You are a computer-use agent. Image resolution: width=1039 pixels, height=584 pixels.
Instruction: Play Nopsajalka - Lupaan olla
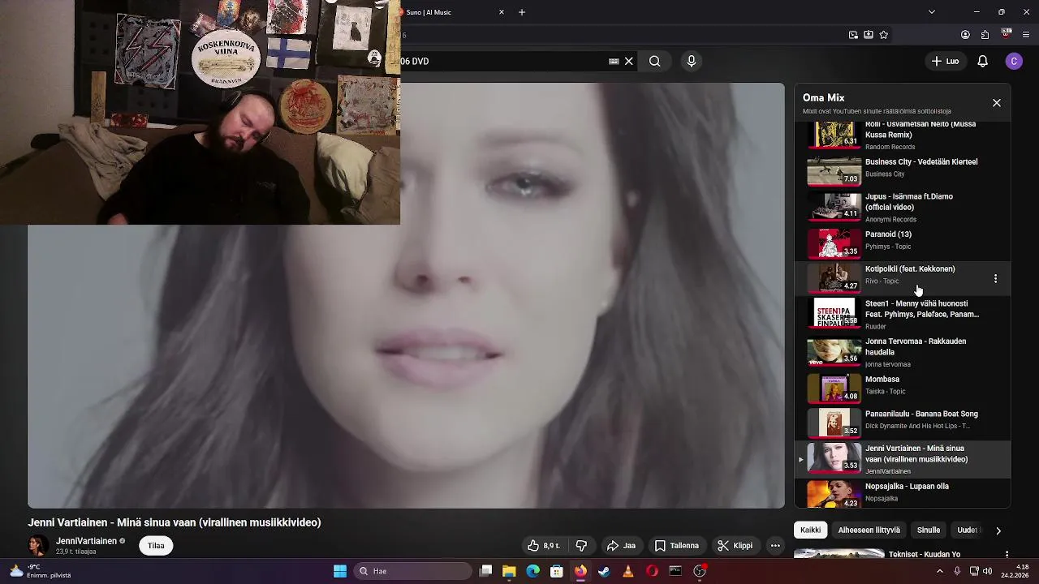coord(903,493)
